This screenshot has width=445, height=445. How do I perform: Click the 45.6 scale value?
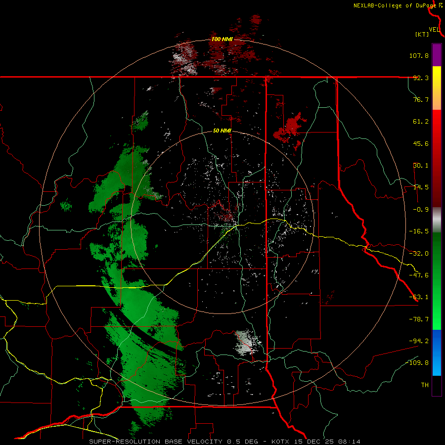[x=421, y=143]
